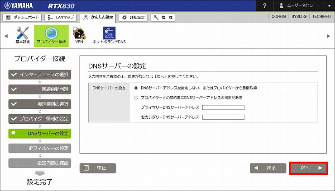Select the current DNSサーバーの設定 step
Screen dimensions: 335x191
coord(40,134)
